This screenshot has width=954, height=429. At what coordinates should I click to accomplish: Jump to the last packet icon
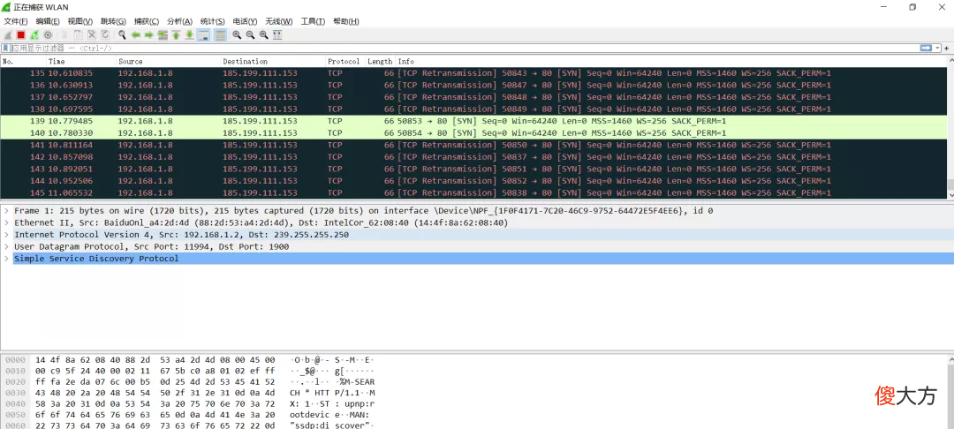click(x=189, y=35)
